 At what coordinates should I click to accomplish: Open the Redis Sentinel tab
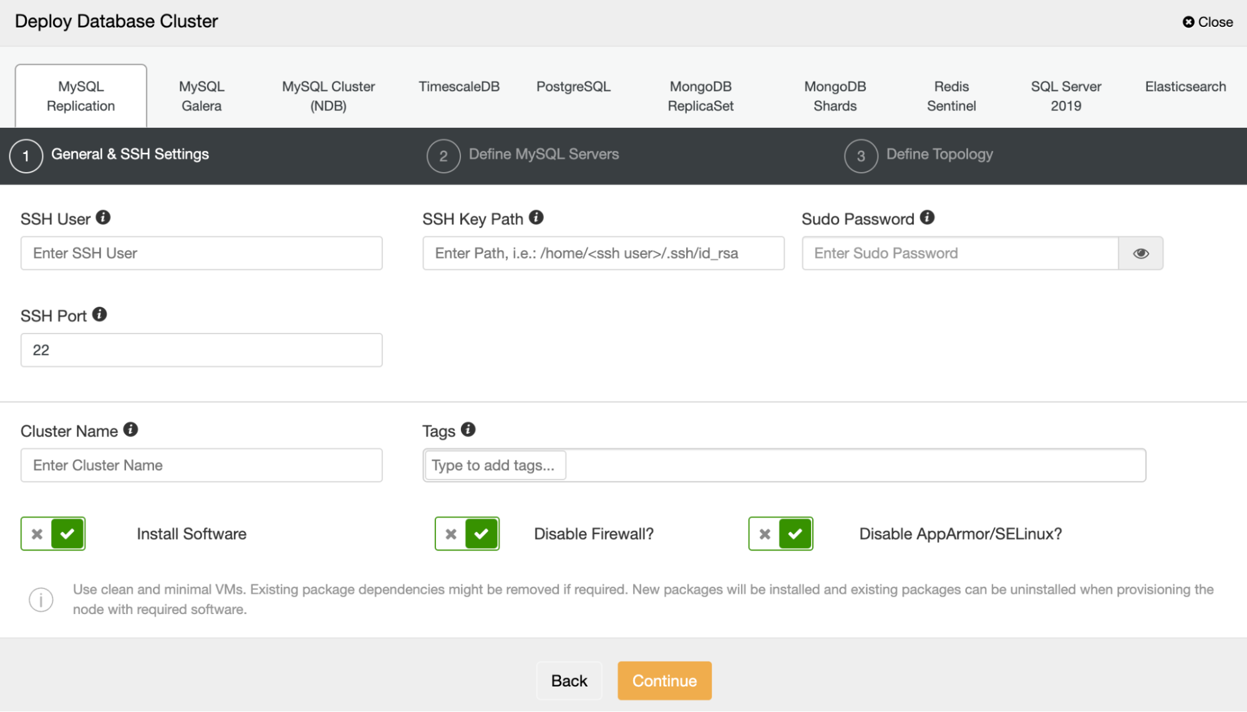951,96
